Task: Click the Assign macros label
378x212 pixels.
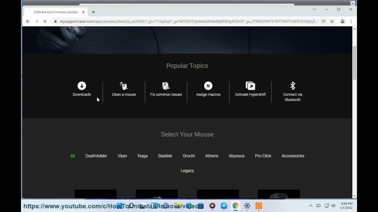Action: tap(208, 95)
